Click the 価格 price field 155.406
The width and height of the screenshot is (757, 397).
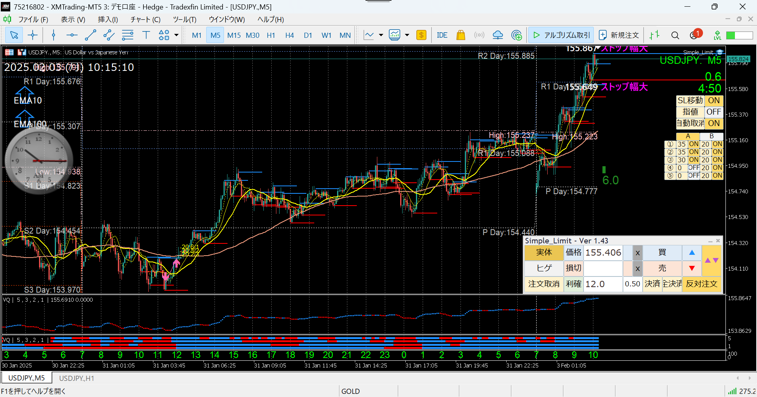pyautogui.click(x=603, y=253)
